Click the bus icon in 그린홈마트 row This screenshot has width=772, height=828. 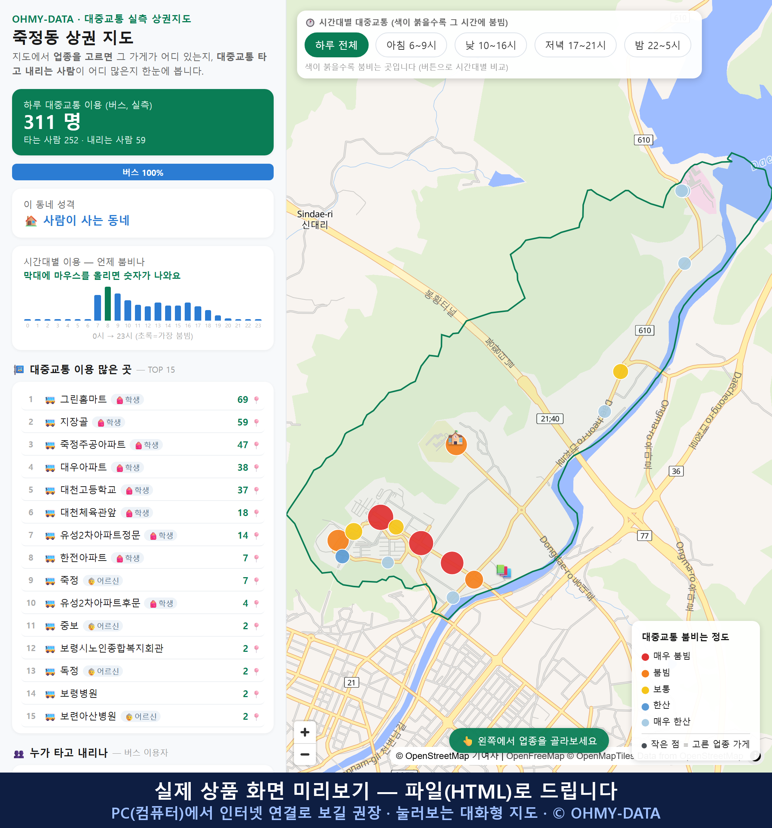50,400
